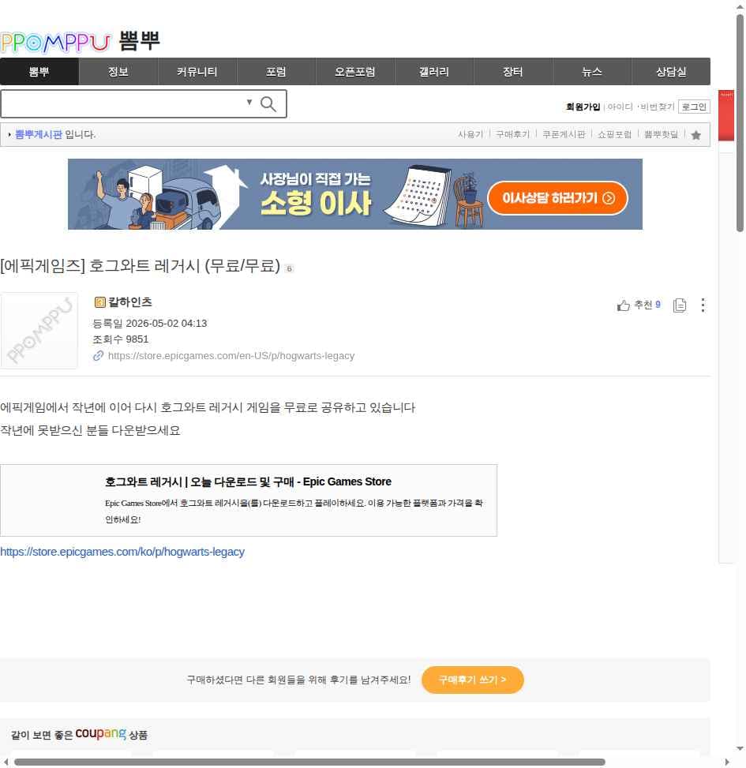Click the author name 칼하인츠
This screenshot has width=746, height=768.
[129, 302]
